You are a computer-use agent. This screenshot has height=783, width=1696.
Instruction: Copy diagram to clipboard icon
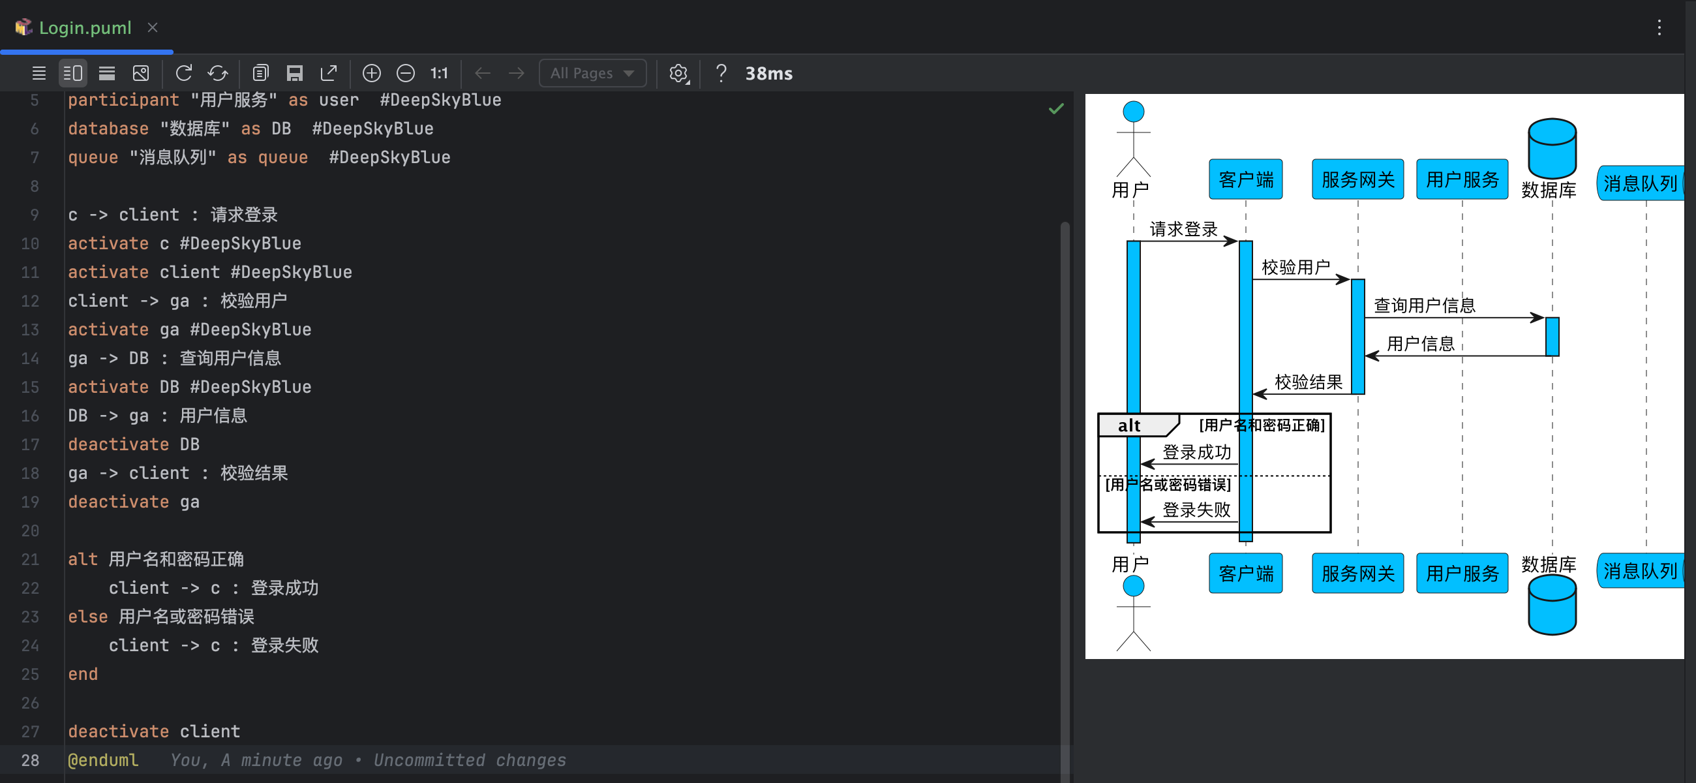click(x=261, y=73)
